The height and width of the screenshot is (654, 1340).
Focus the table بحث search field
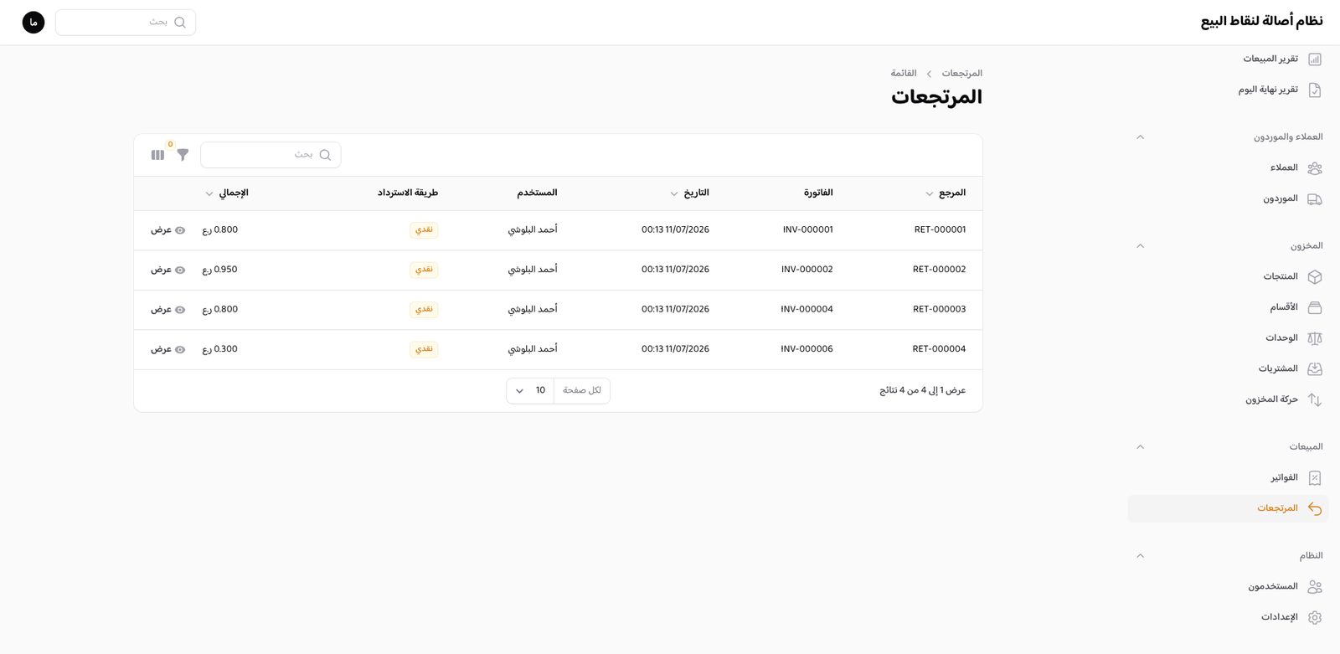coord(271,155)
